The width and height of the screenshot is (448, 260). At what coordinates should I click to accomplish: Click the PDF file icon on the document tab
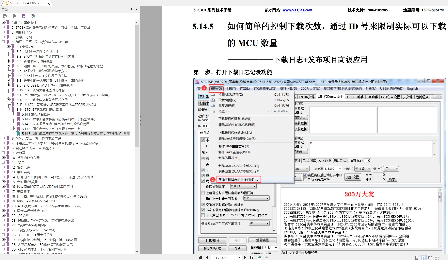tap(7, 3)
